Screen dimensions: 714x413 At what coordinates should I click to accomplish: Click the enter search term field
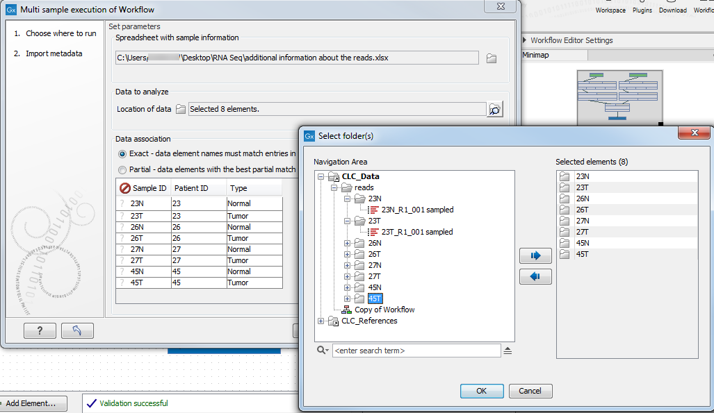(416, 351)
